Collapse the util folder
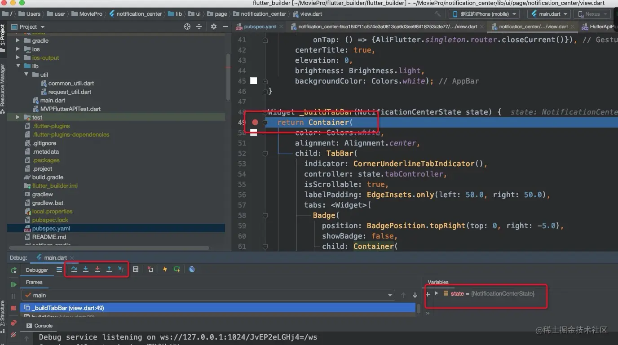The height and width of the screenshot is (345, 618). click(26, 75)
